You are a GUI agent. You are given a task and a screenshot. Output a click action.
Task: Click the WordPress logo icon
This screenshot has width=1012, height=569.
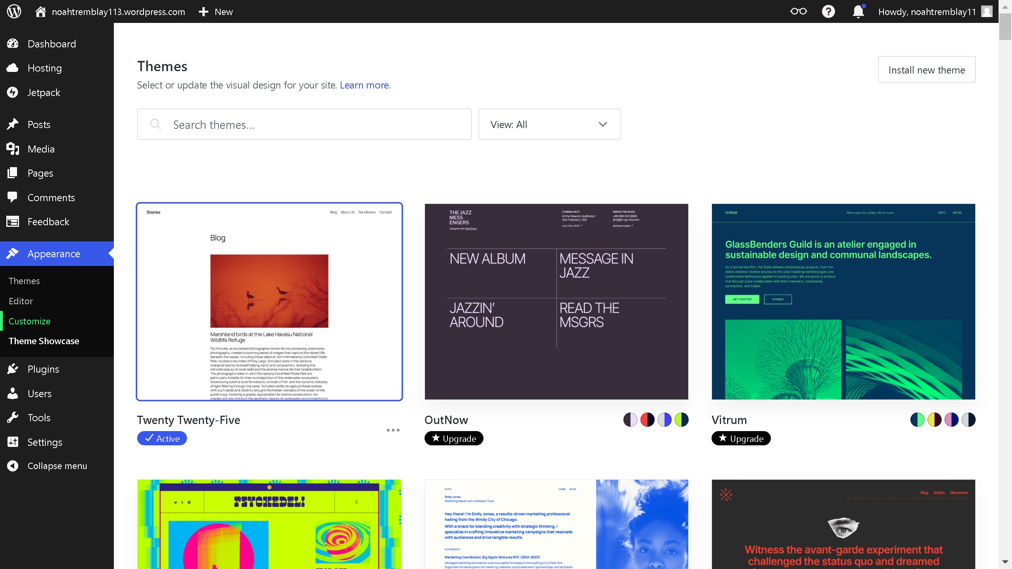pyautogui.click(x=14, y=11)
